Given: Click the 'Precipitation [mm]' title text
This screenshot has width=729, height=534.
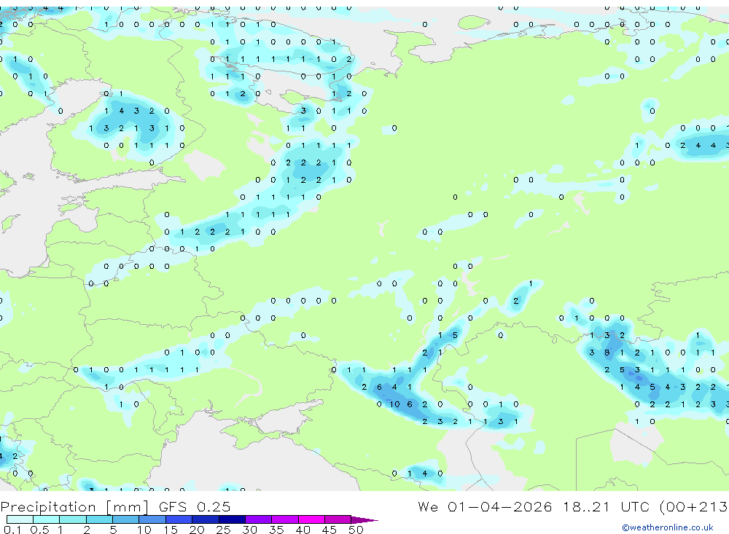Looking at the screenshot, I should pos(74,507).
